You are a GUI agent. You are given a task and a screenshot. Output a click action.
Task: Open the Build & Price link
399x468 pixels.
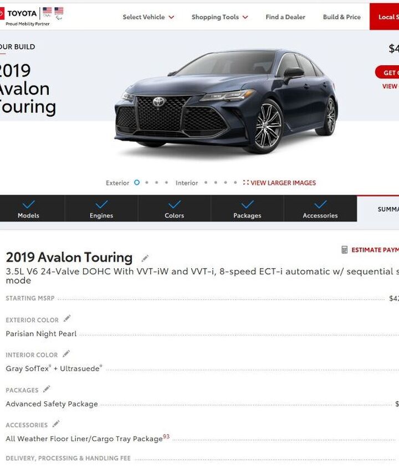pos(342,17)
